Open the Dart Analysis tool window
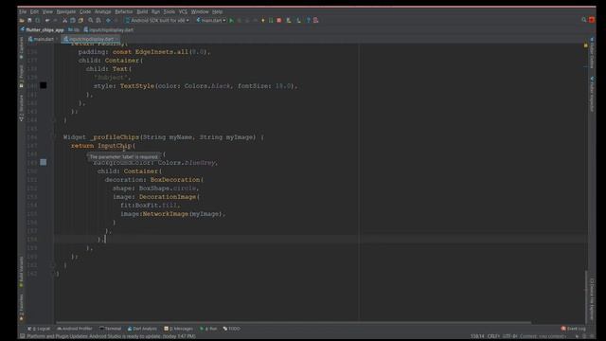This screenshot has width=606, height=341. coord(142,329)
